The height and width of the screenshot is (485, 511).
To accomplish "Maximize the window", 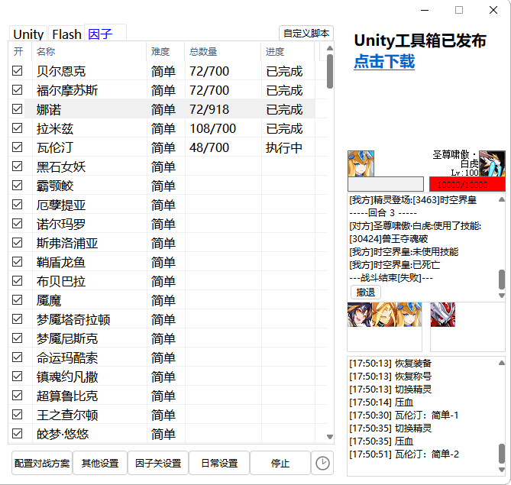I will click(459, 10).
